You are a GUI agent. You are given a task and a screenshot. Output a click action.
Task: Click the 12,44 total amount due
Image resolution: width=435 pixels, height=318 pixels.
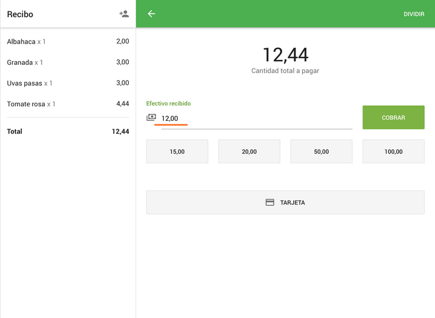click(x=285, y=55)
